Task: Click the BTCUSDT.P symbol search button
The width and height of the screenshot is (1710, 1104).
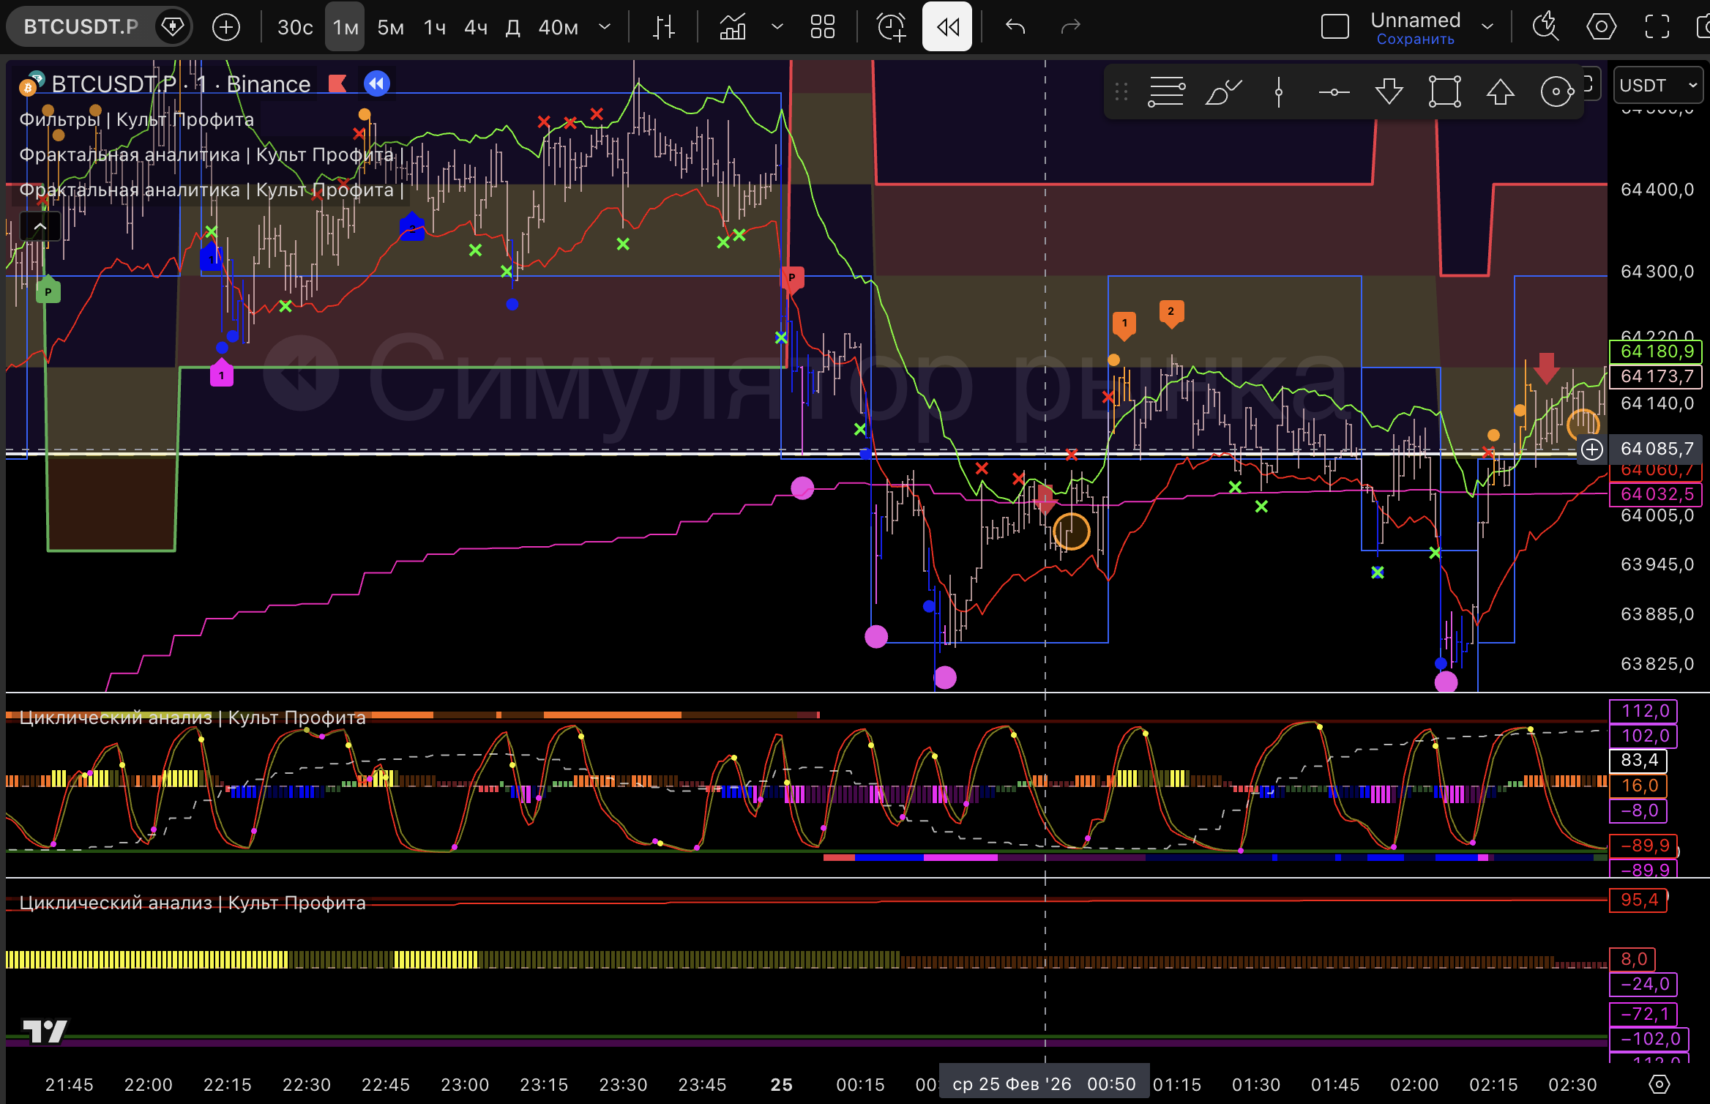Action: (81, 27)
